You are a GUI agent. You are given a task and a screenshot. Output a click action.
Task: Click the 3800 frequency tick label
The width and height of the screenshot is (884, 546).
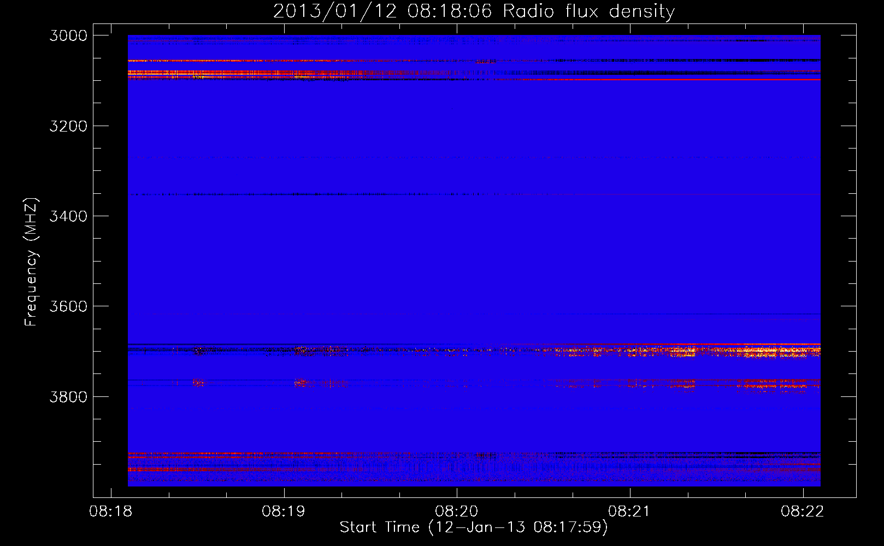(68, 396)
